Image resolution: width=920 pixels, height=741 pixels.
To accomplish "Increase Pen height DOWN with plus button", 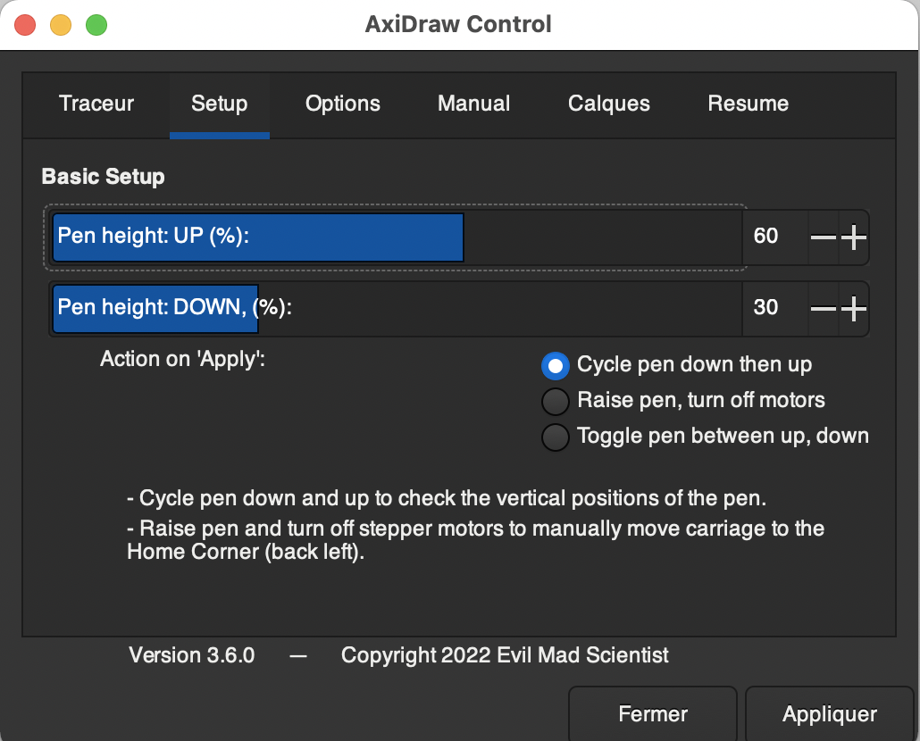I will pyautogui.click(x=855, y=308).
